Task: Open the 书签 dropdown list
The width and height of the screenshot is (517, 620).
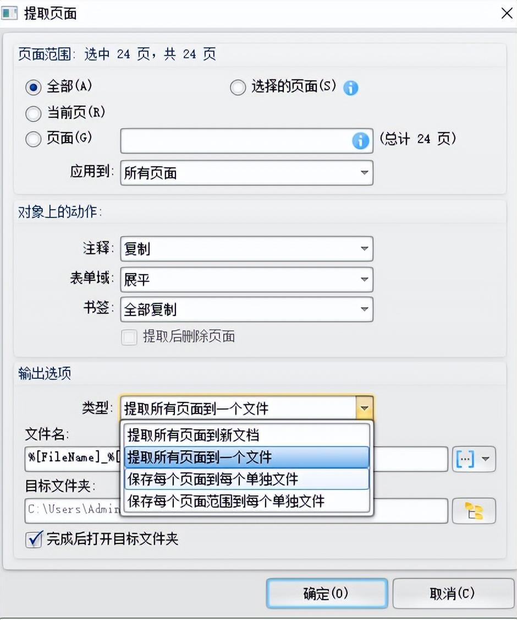Action: pos(364,309)
